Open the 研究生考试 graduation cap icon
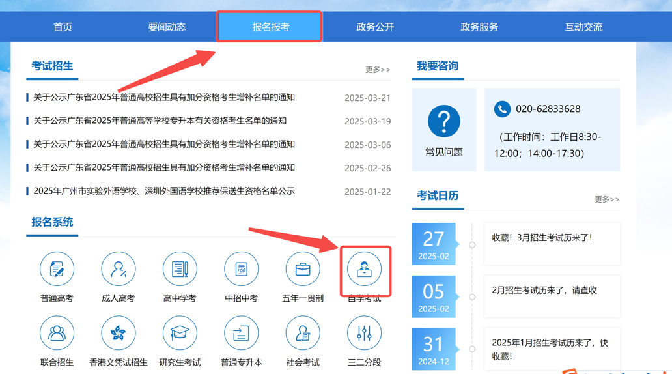 pos(180,334)
